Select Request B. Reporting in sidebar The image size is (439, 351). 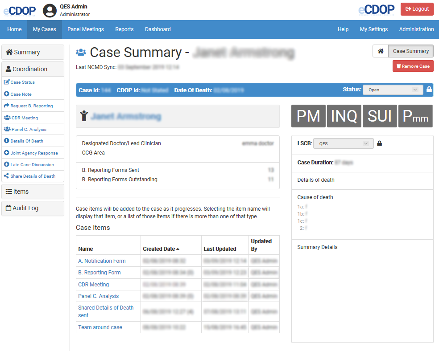(x=31, y=106)
